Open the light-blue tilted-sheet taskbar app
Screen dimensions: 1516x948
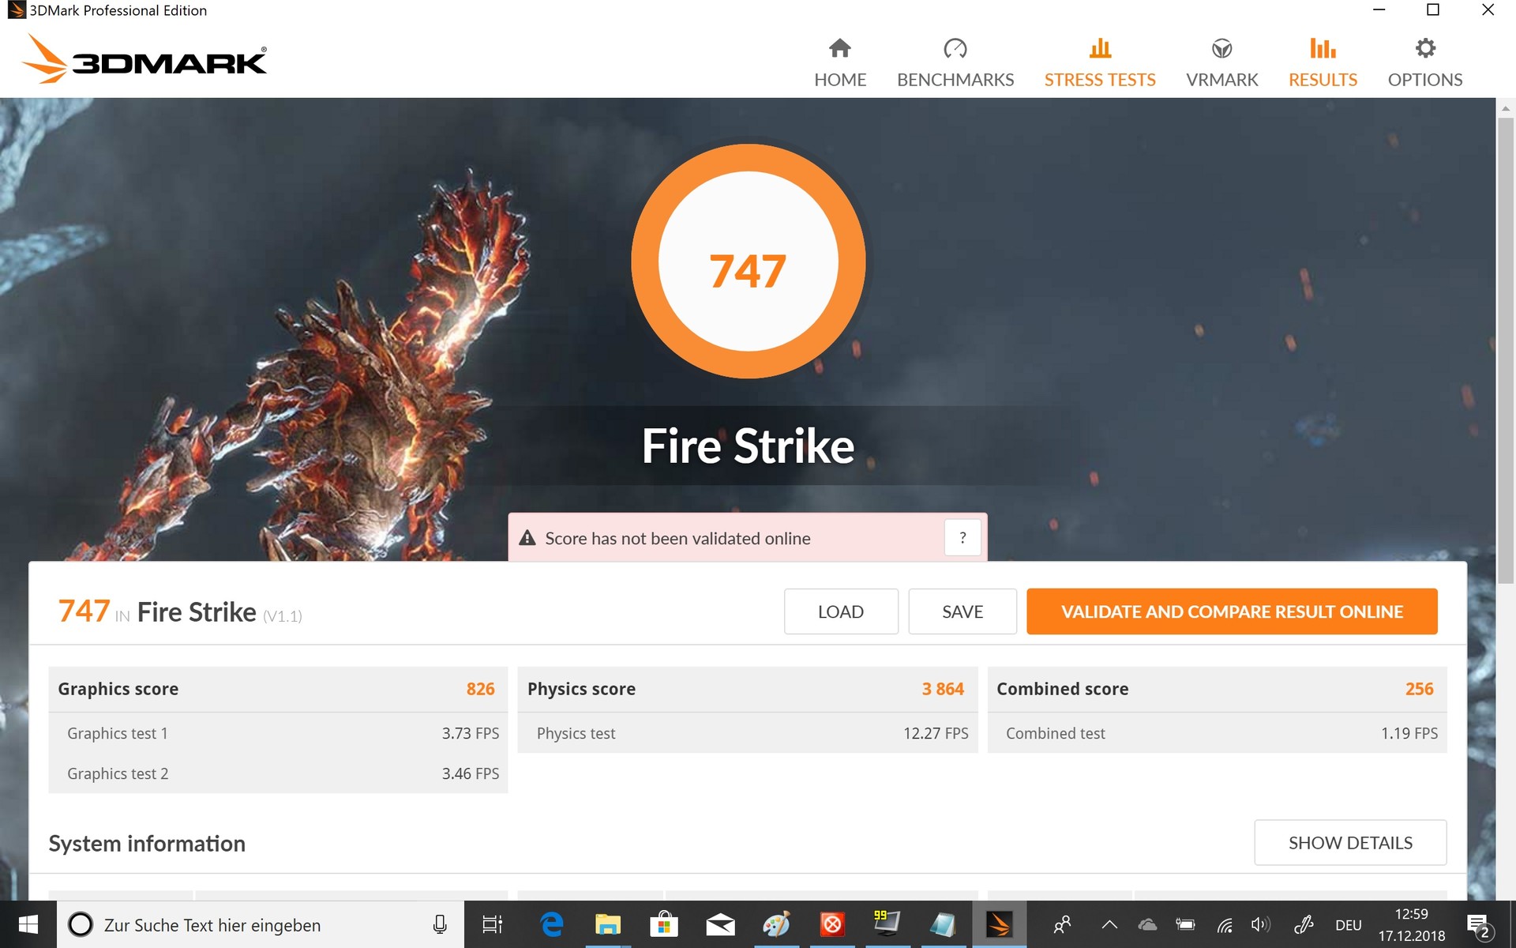(943, 924)
